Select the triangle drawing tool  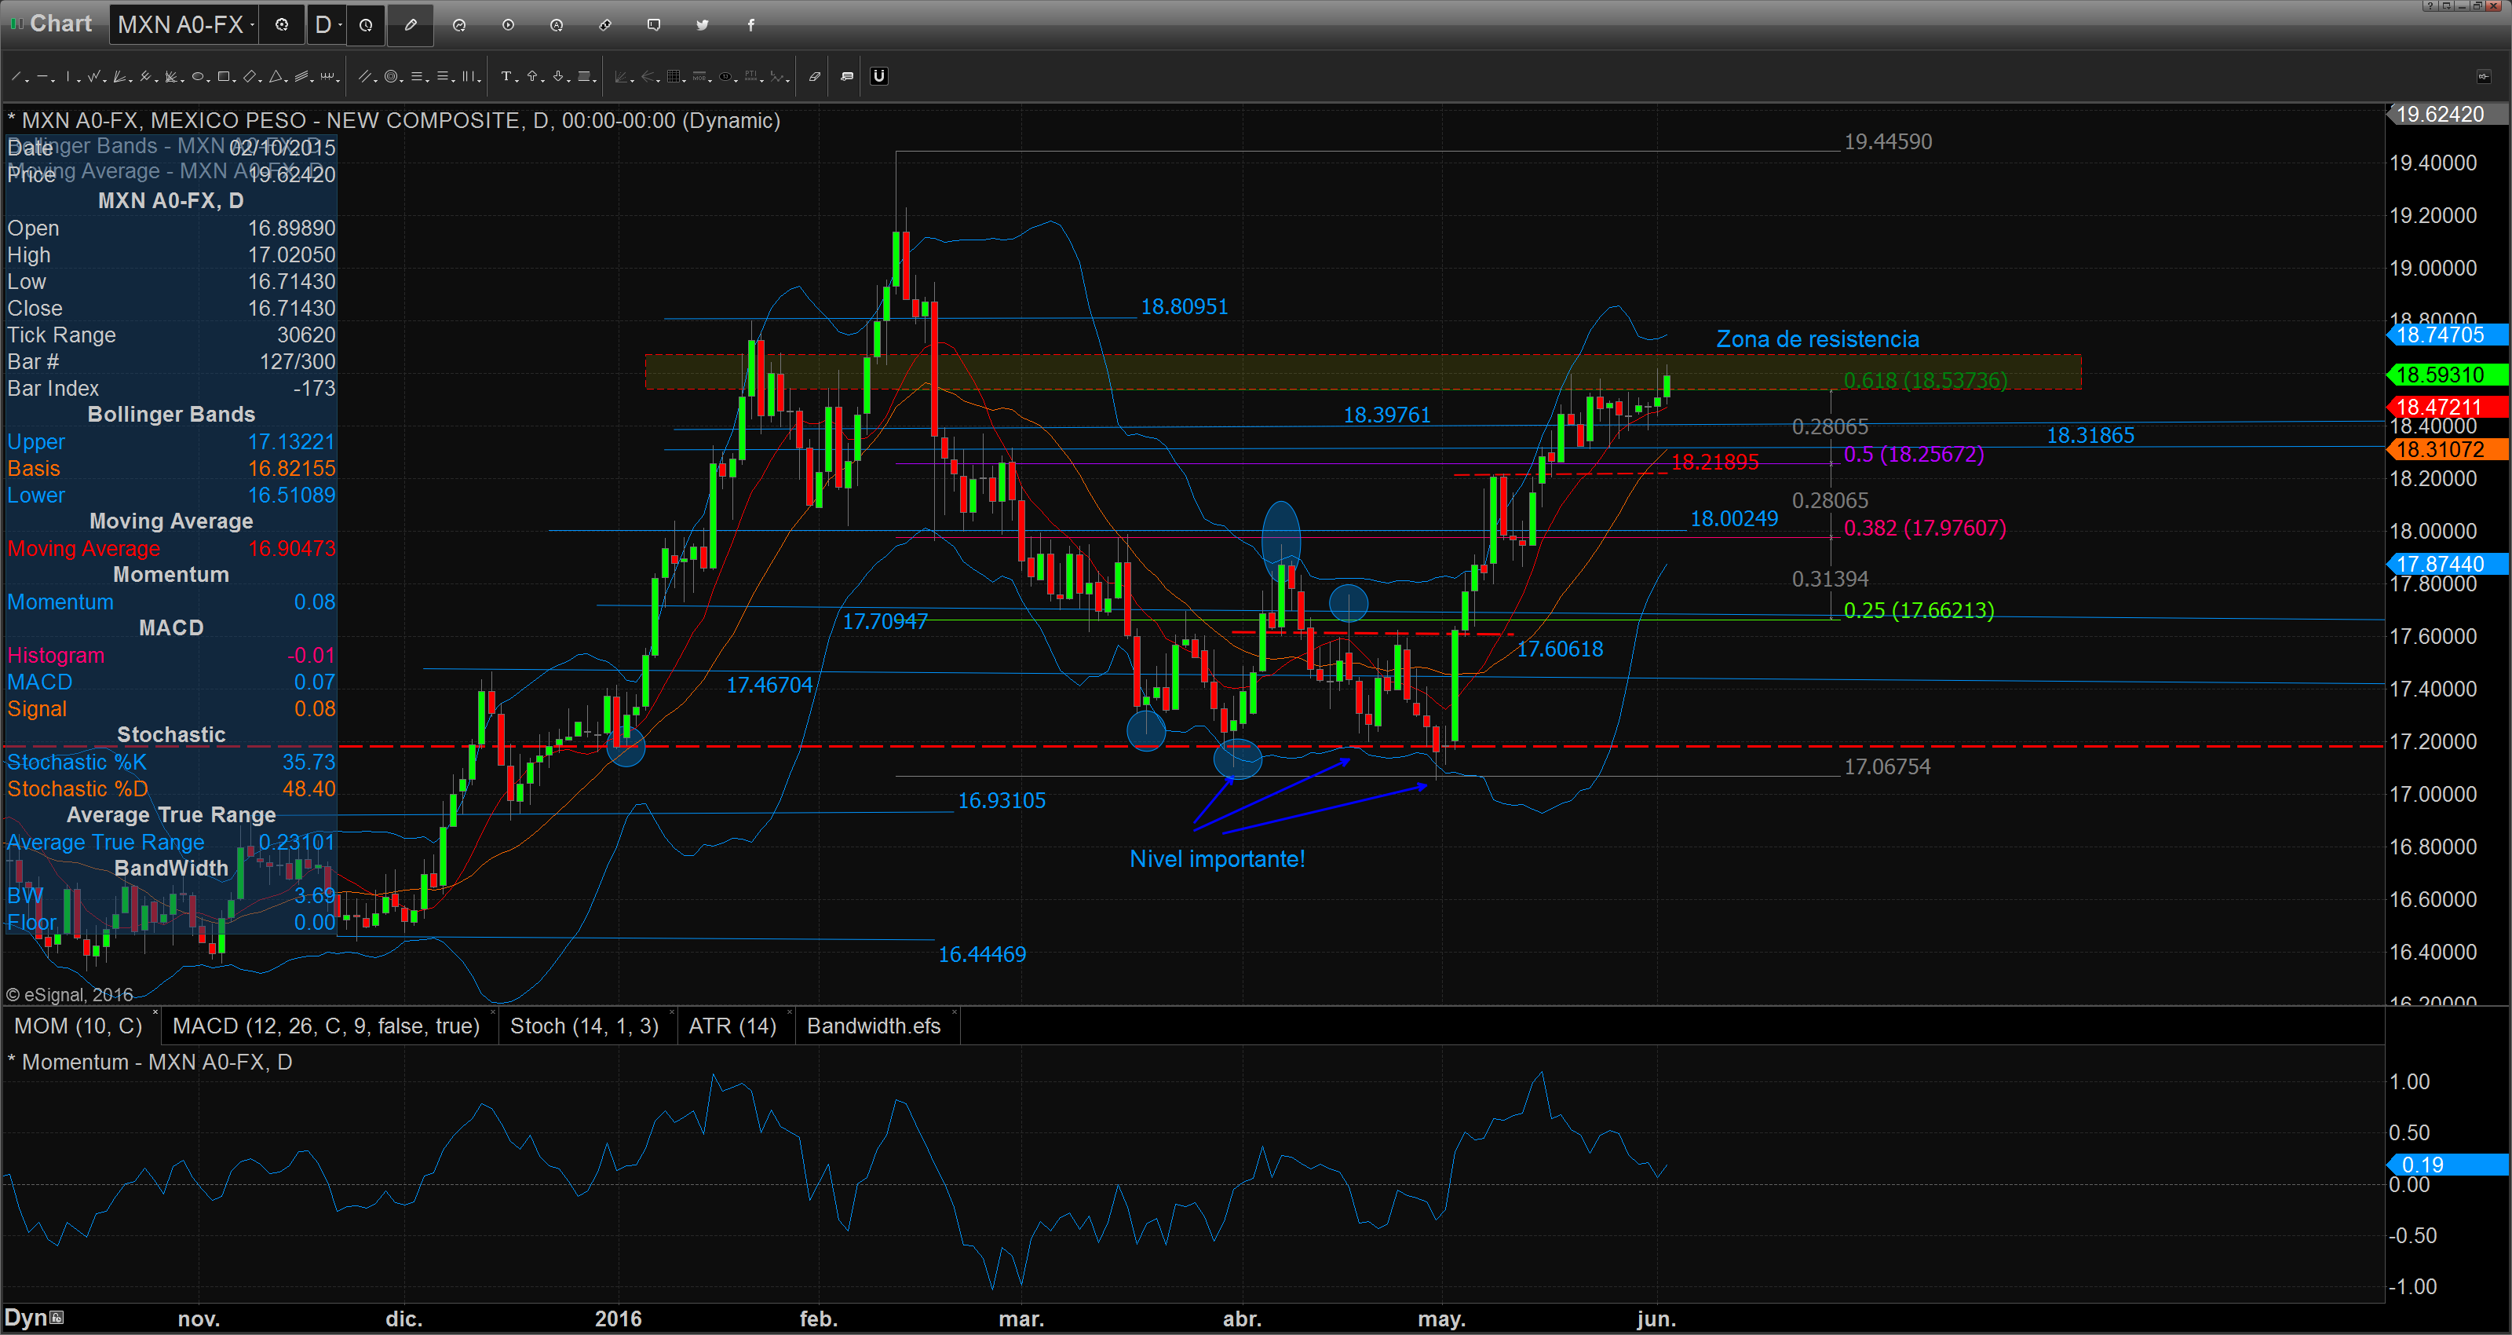[x=276, y=76]
